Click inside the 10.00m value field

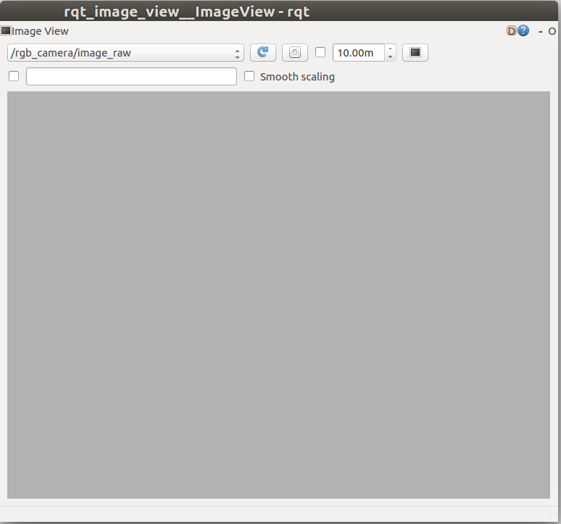pyautogui.click(x=357, y=53)
